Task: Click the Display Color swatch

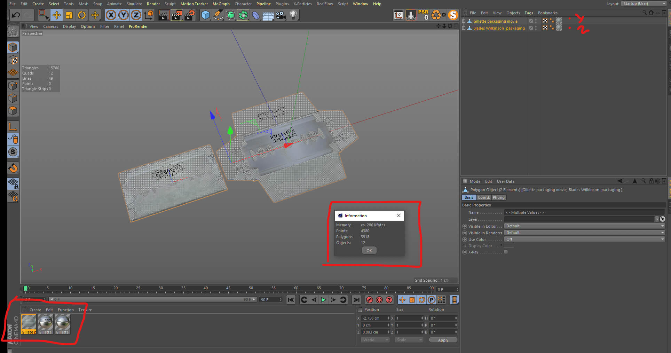Action: [509, 246]
